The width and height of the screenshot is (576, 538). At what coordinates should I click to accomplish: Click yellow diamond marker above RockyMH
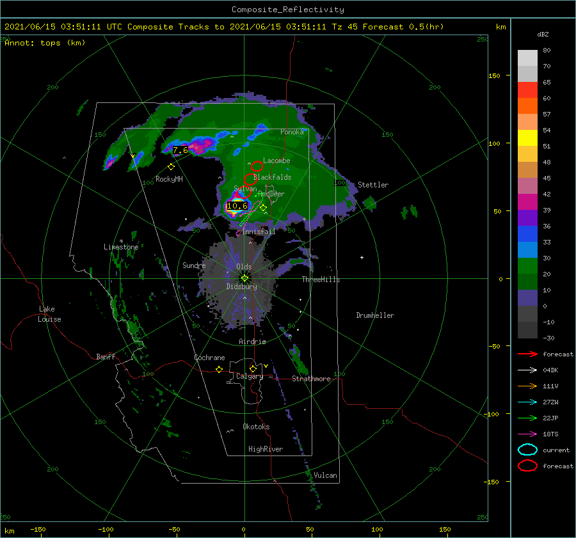pos(171,167)
